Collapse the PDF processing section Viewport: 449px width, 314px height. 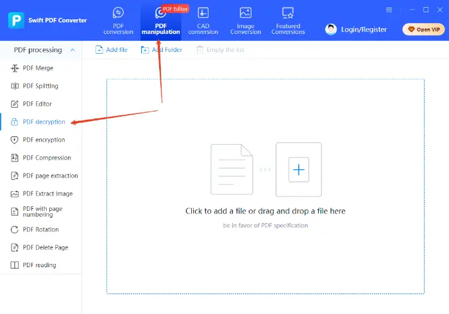click(x=72, y=50)
